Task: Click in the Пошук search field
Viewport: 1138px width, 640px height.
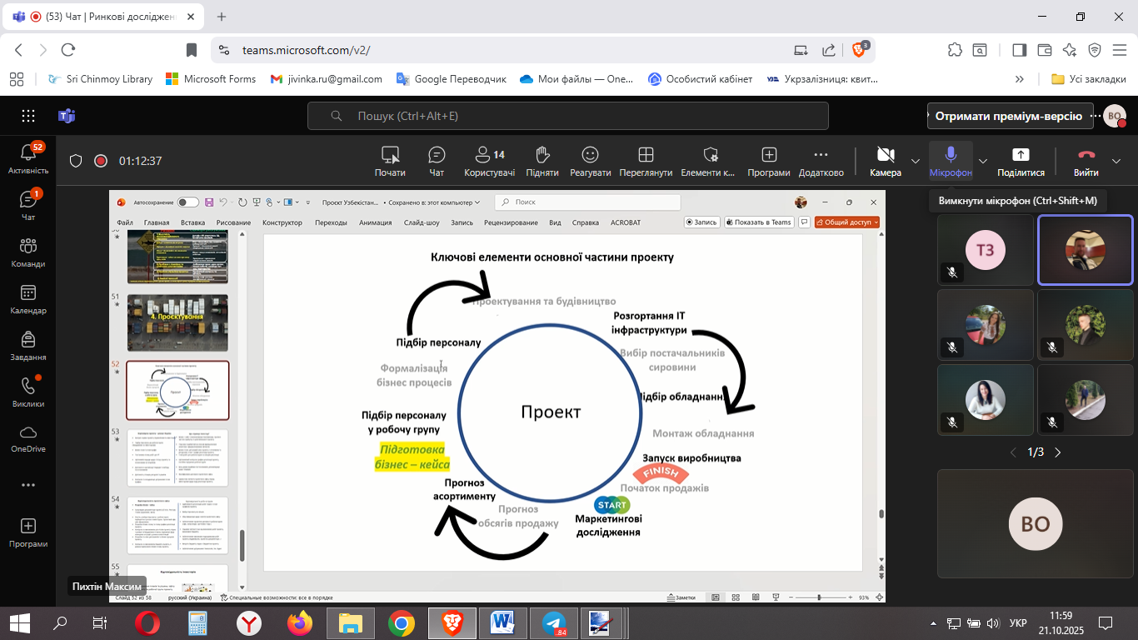Action: [567, 117]
